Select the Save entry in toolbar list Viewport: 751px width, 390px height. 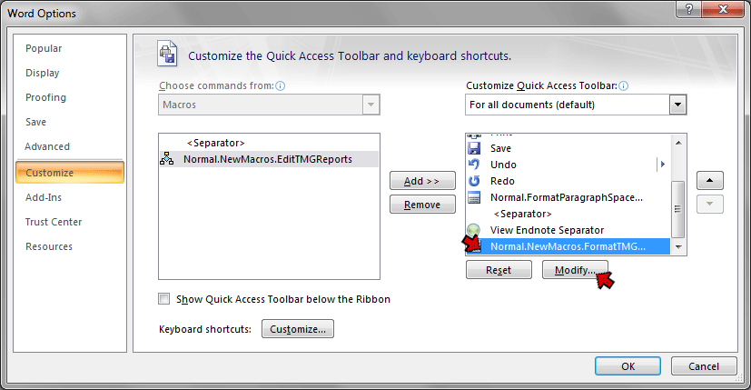(568, 148)
